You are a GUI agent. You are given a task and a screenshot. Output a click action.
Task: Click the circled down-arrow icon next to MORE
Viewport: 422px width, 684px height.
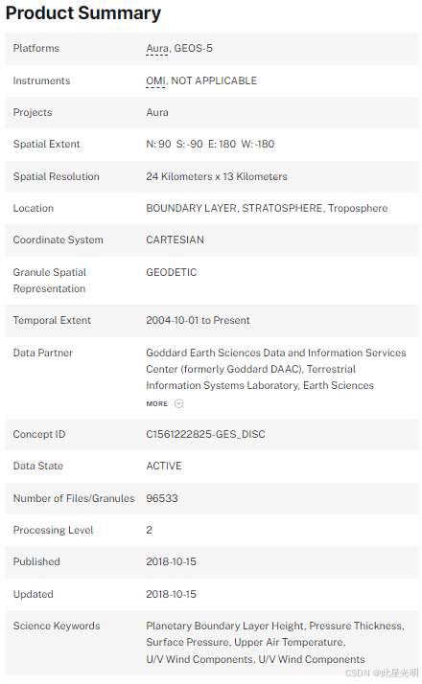point(178,403)
